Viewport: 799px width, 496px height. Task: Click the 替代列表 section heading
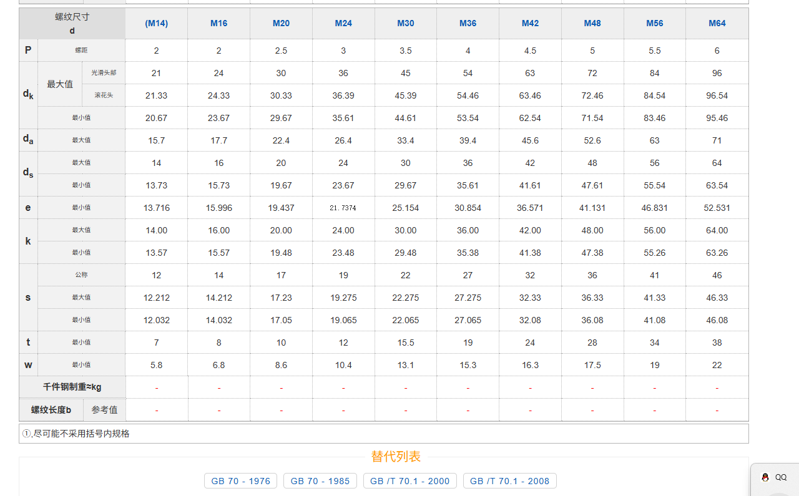(x=396, y=457)
